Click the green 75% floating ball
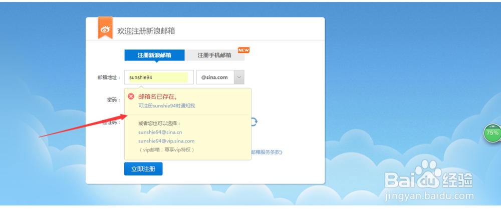The width and height of the screenshot is (501, 213). tap(492, 133)
